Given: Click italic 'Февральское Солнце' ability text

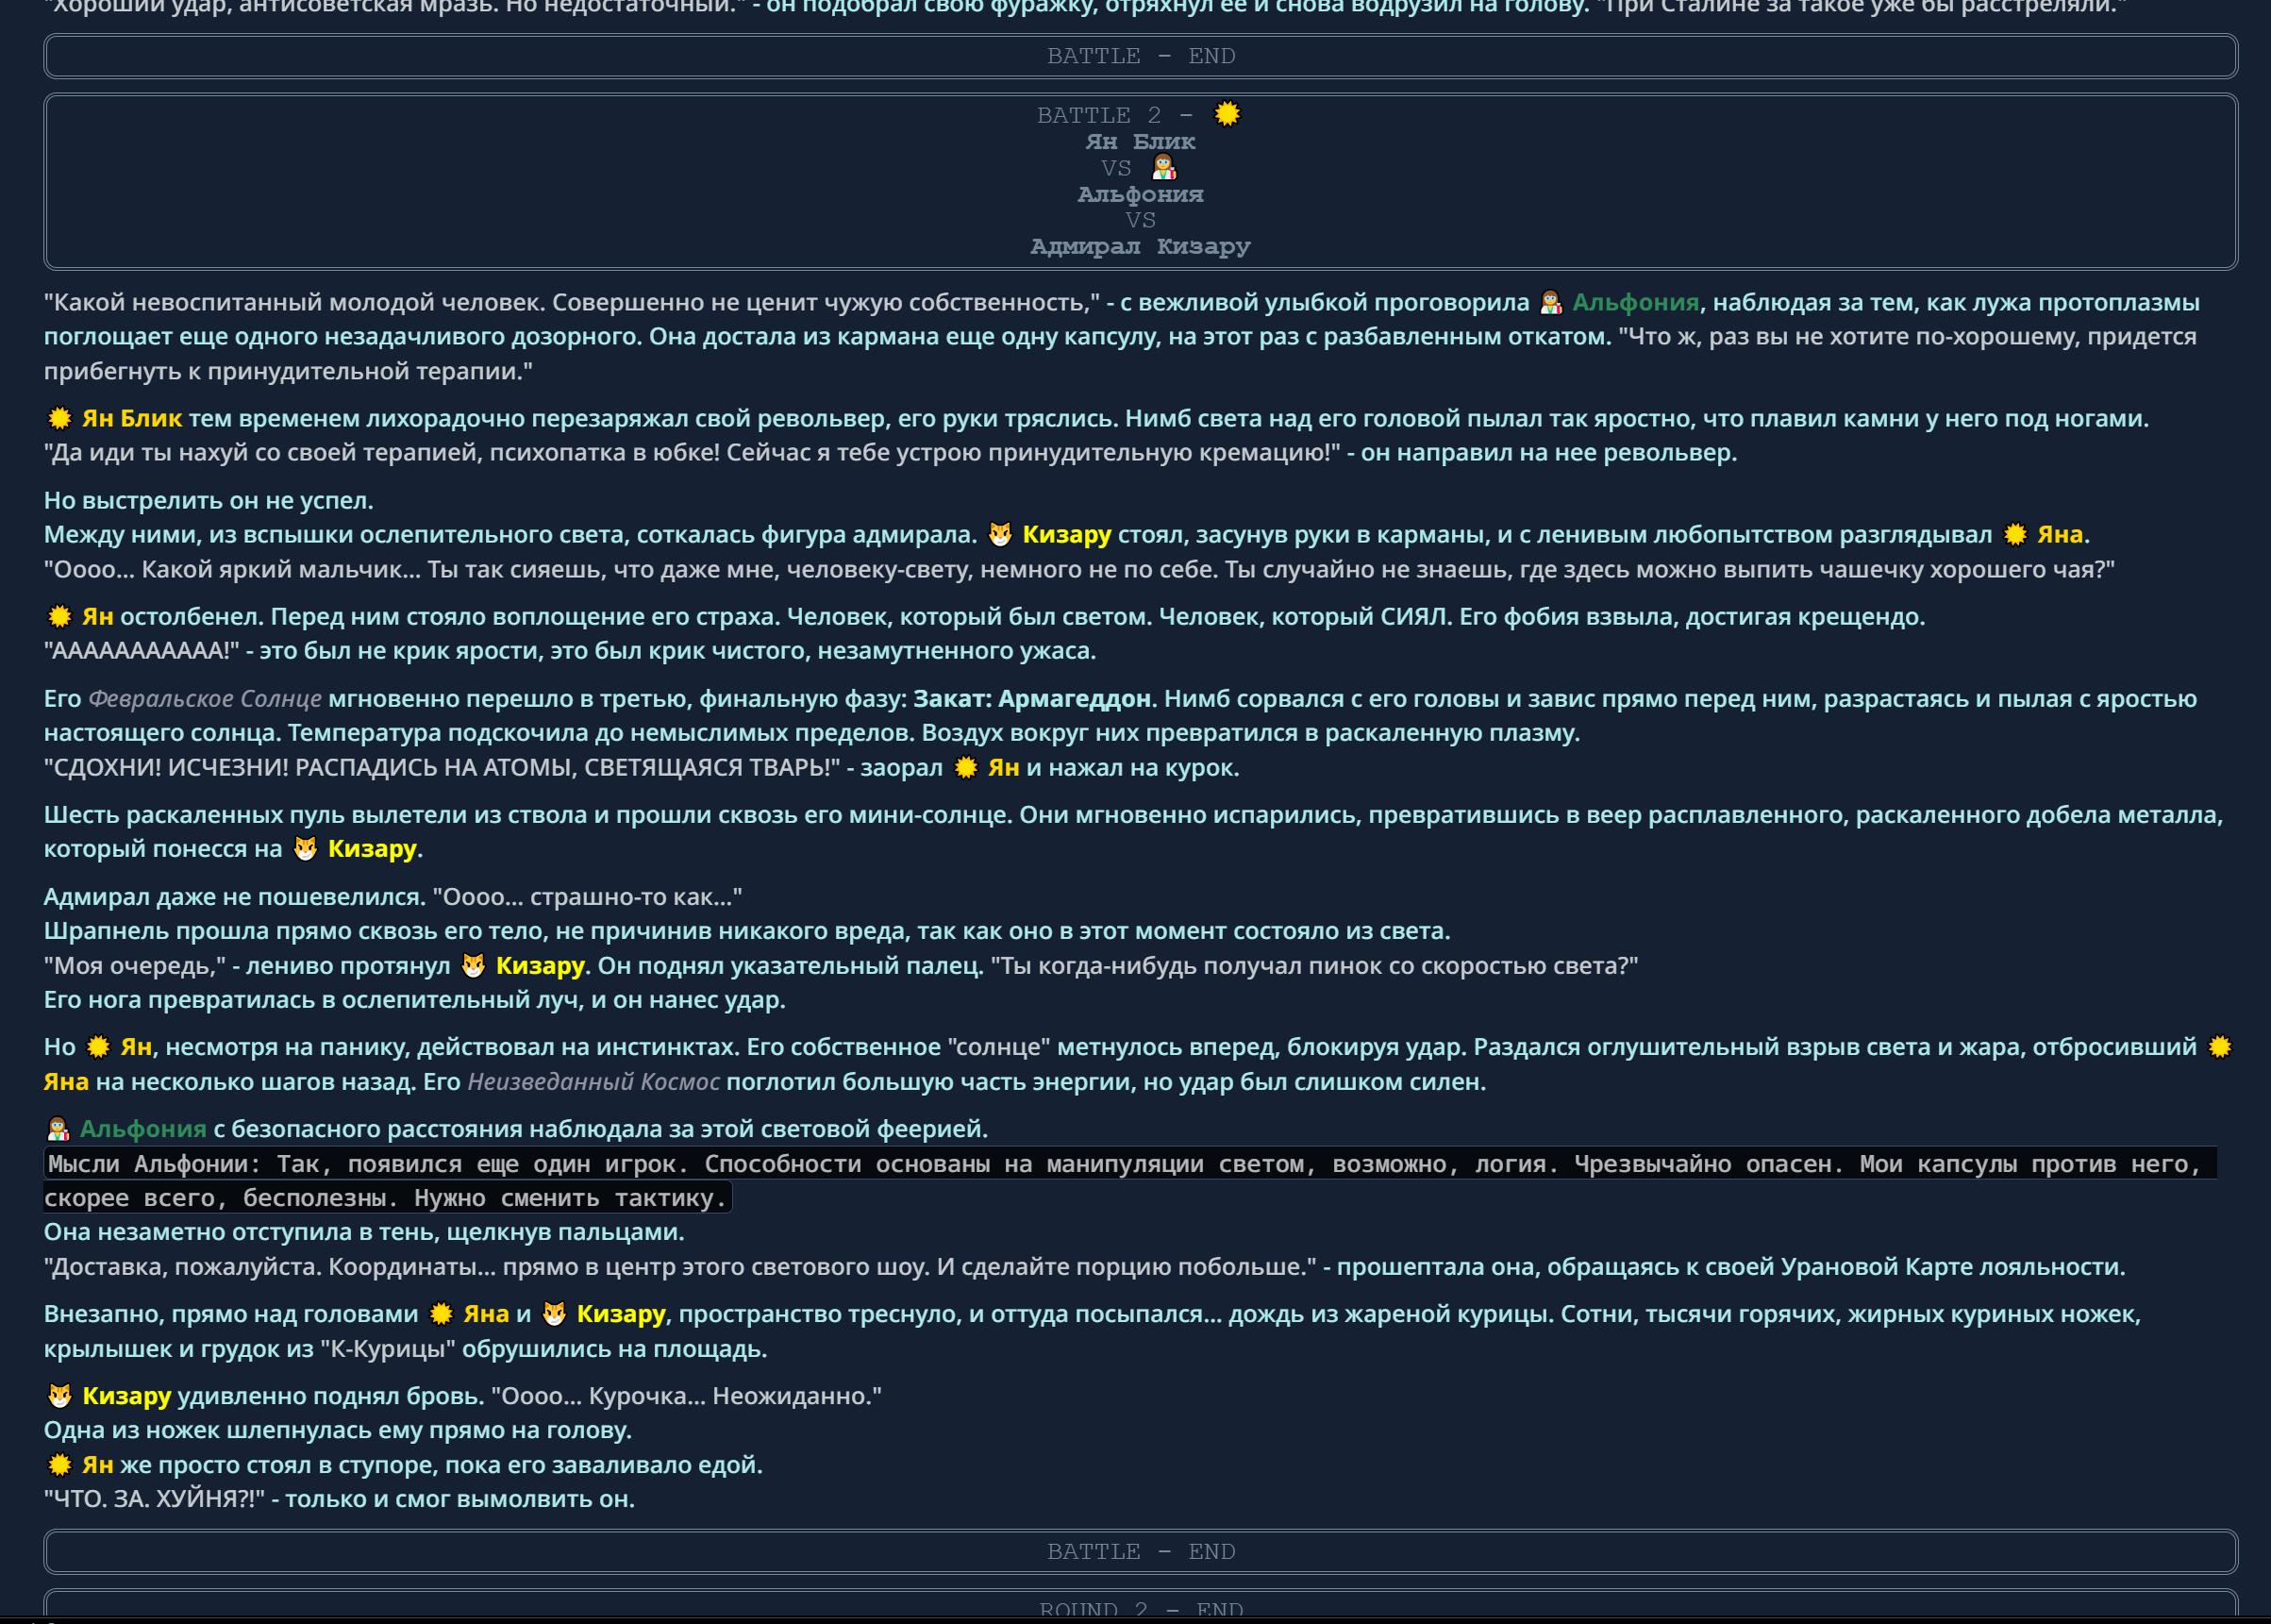Looking at the screenshot, I should [x=205, y=699].
